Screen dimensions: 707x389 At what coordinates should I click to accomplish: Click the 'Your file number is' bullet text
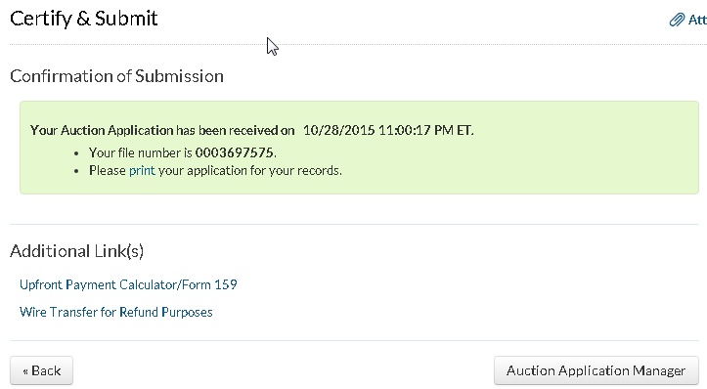tap(140, 152)
